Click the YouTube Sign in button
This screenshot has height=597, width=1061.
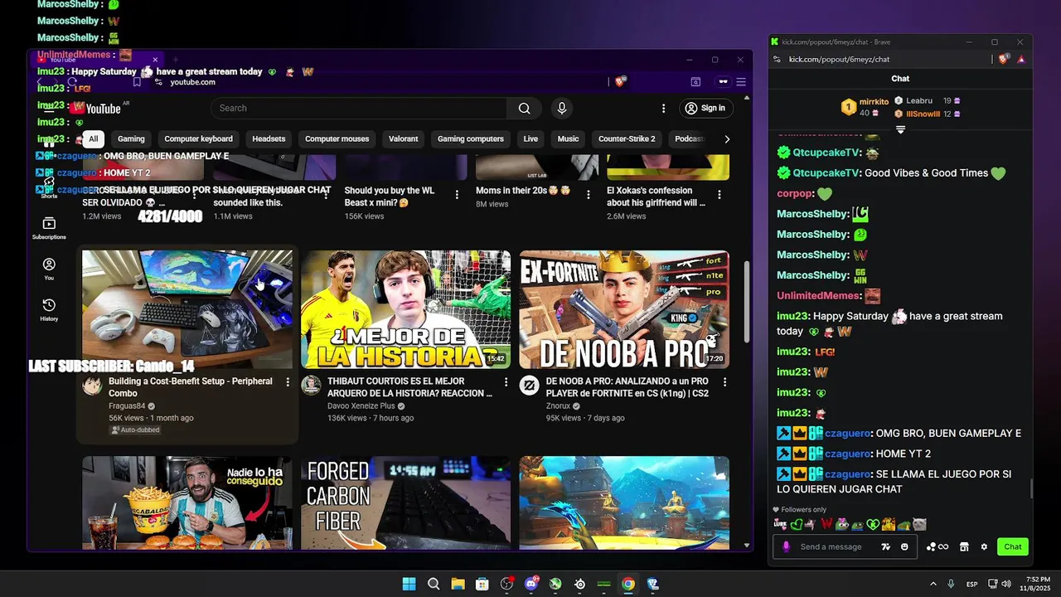[705, 108]
